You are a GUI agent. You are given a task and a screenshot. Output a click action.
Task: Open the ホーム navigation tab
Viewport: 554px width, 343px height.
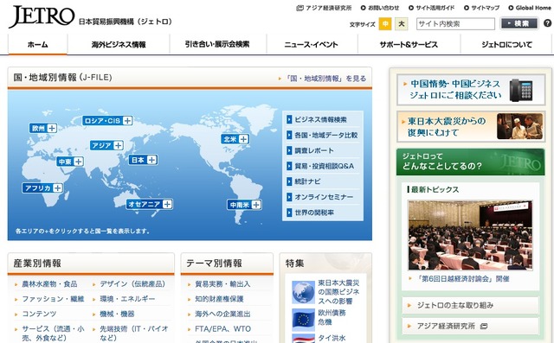coord(37,44)
